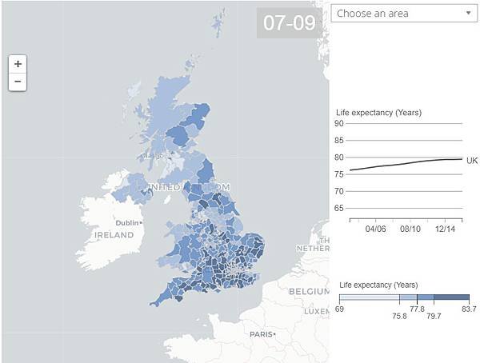Select the 04/06 tick on chart axis

pyautogui.click(x=375, y=229)
